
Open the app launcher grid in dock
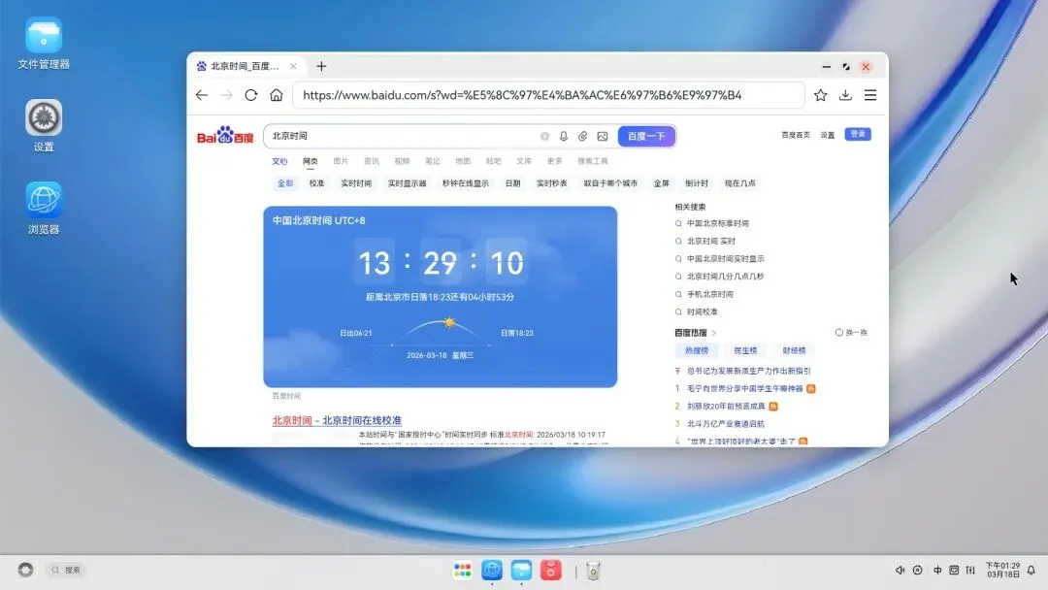click(463, 570)
